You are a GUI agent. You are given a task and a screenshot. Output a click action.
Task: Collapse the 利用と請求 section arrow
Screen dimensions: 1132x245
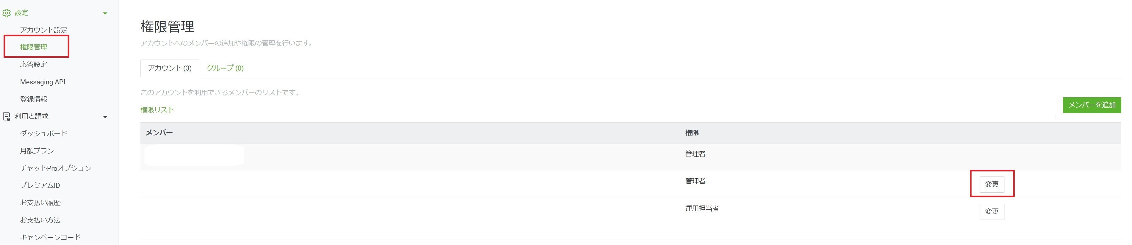point(105,117)
